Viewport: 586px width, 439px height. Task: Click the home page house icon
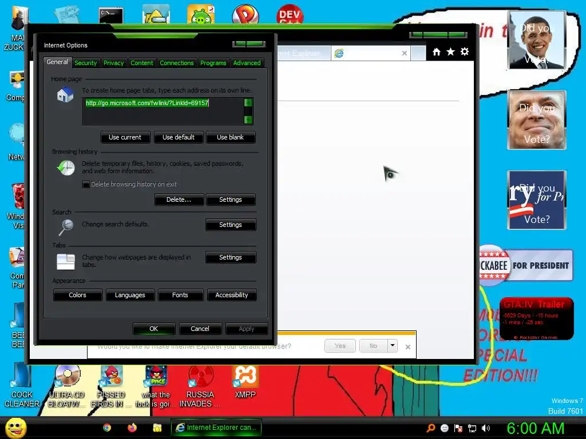65,94
